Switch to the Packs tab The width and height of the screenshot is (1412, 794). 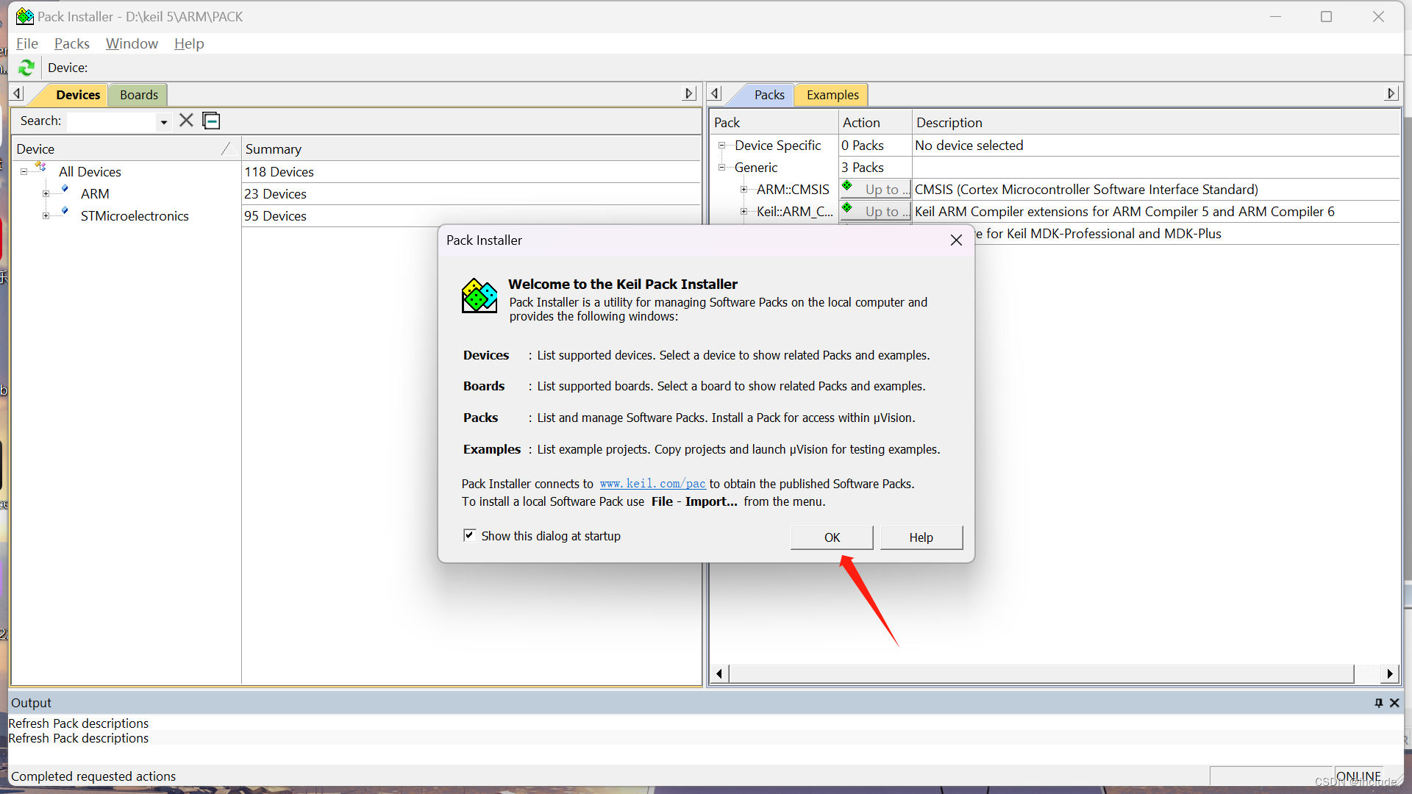click(769, 95)
